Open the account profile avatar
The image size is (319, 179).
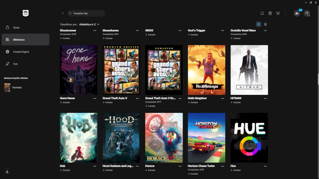(x=307, y=13)
